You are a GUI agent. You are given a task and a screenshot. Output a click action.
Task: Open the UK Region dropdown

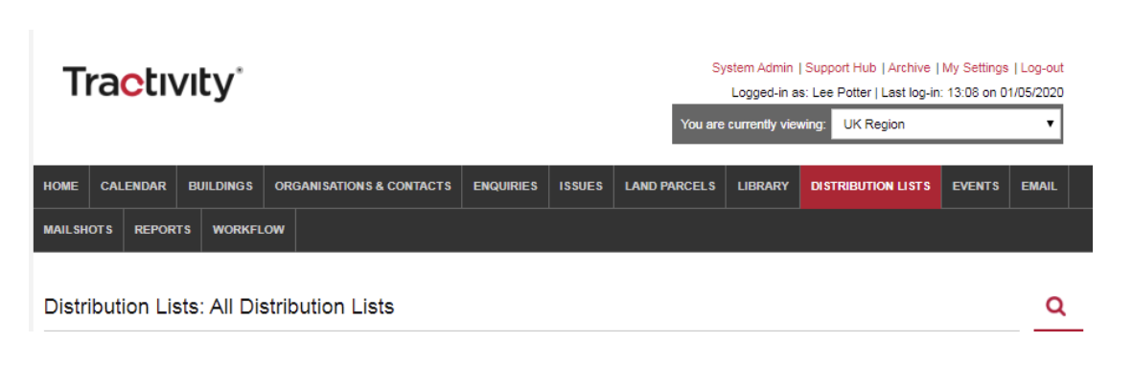(946, 125)
